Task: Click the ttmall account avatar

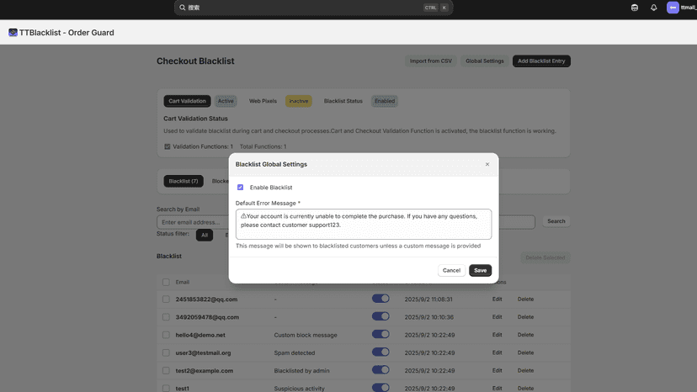Action: 673,8
